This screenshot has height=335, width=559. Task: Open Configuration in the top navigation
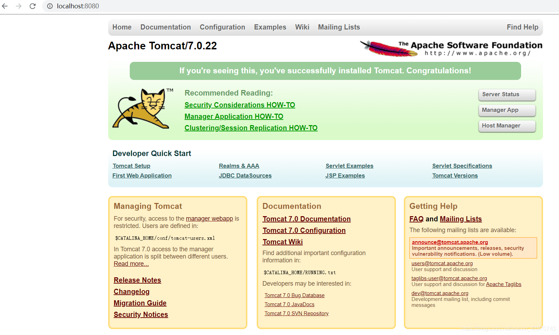(222, 27)
